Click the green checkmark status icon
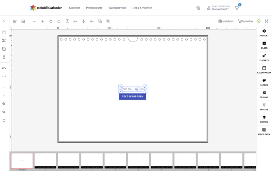The image size is (272, 171). coord(259,21)
